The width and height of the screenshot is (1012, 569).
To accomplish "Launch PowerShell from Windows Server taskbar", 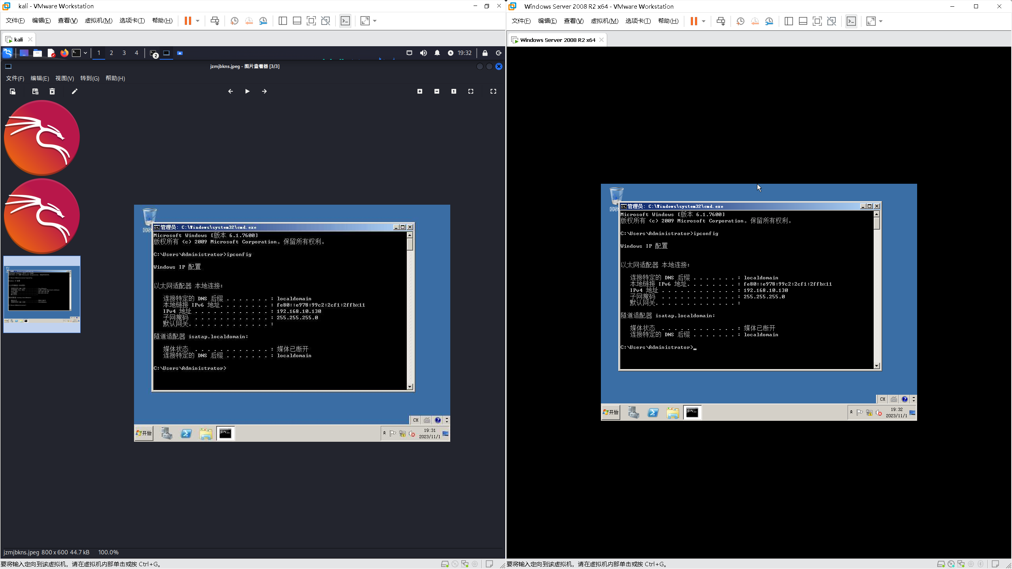I will pos(653,413).
